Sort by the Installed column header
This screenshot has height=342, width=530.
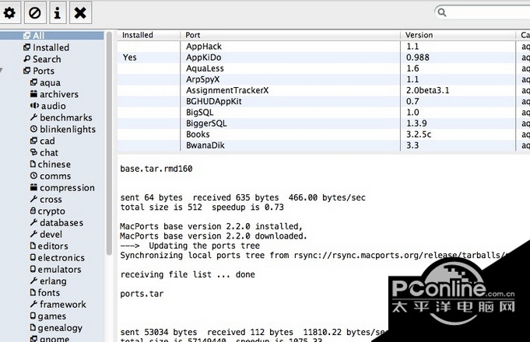149,35
